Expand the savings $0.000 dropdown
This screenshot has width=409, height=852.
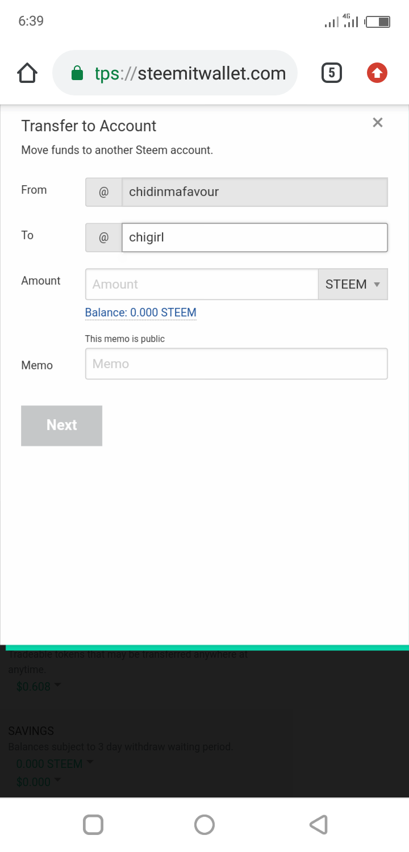[x=38, y=782]
